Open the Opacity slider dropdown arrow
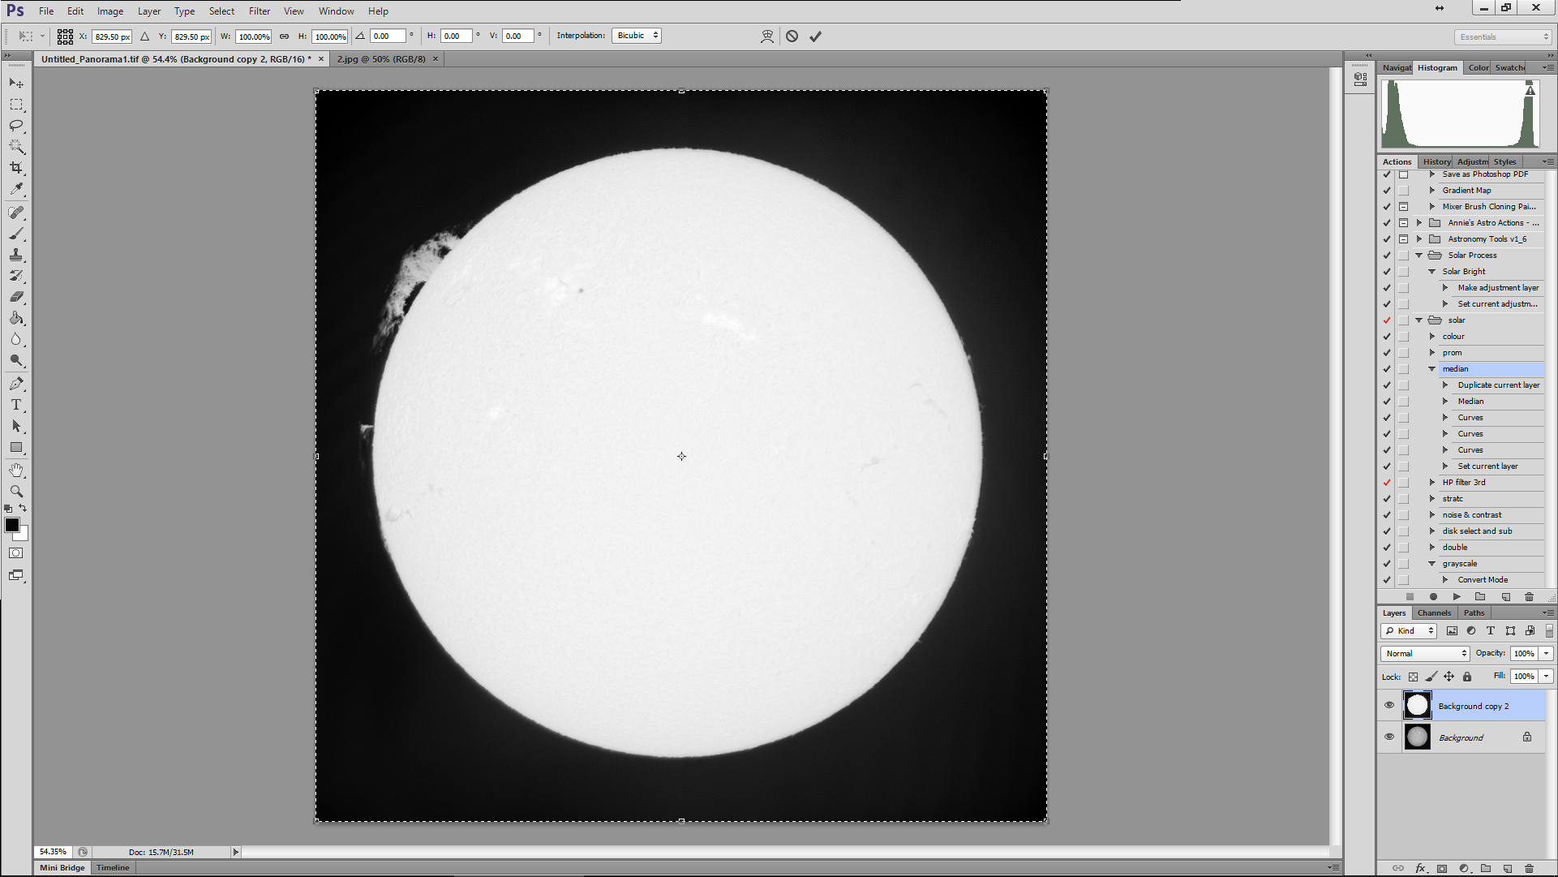1558x877 pixels. tap(1547, 653)
